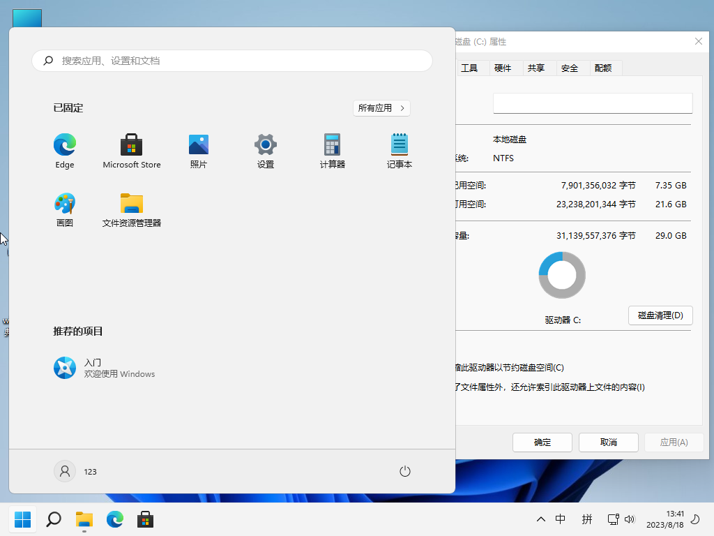Screen dimensions: 714x536
Task: Open 设置 (Settings) from Start menu
Action: click(266, 151)
